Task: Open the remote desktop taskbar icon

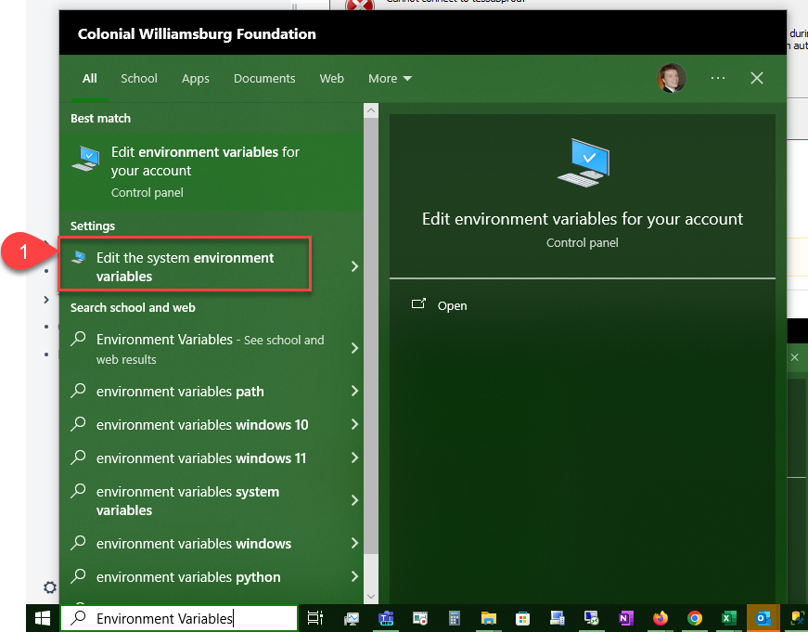Action: point(591,617)
